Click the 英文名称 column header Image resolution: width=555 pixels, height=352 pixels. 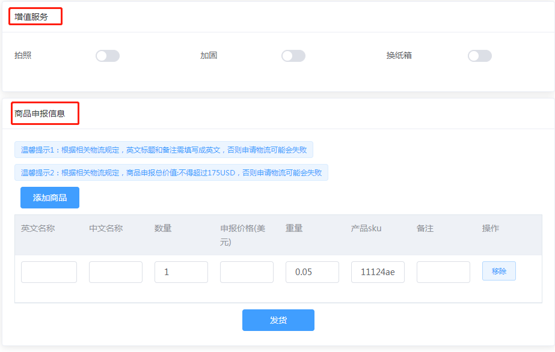click(38, 228)
